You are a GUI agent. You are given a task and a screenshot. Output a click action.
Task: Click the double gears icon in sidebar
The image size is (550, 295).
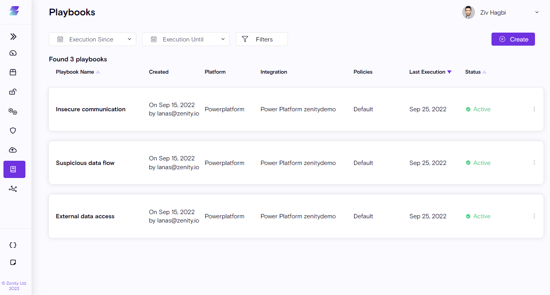[x=13, y=112]
